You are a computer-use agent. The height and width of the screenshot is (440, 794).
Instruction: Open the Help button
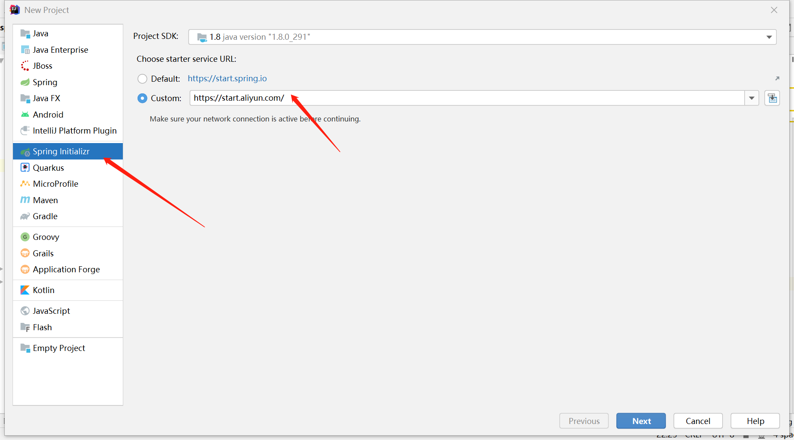(755, 421)
